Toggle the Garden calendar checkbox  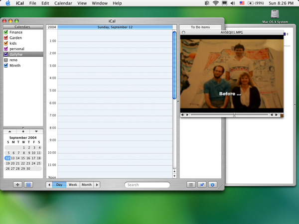tap(6, 38)
